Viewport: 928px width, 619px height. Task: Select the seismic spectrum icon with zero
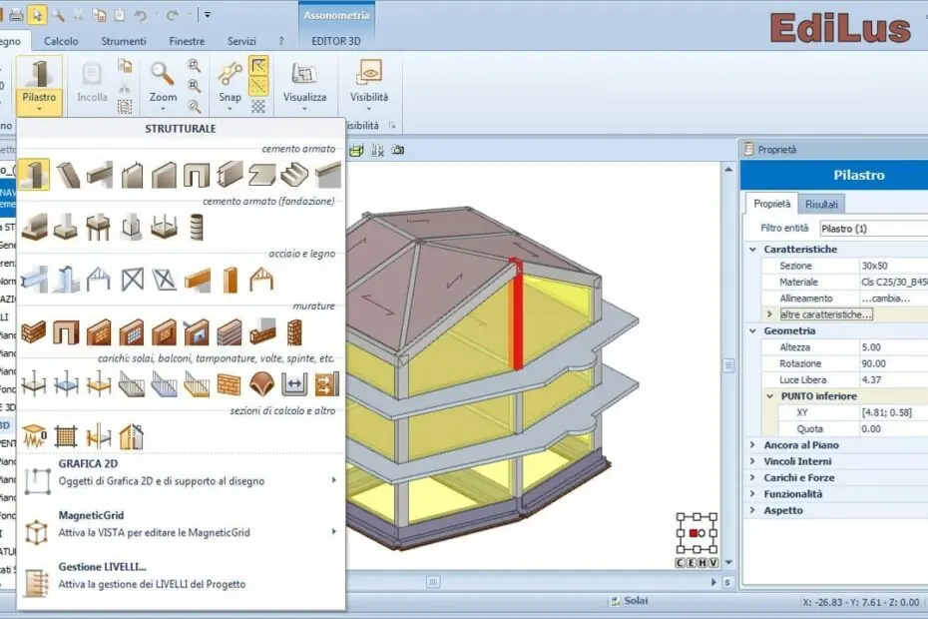[x=34, y=436]
